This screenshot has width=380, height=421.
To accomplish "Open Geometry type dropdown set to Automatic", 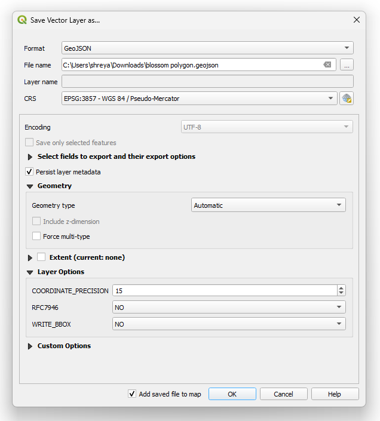I will click(x=268, y=205).
